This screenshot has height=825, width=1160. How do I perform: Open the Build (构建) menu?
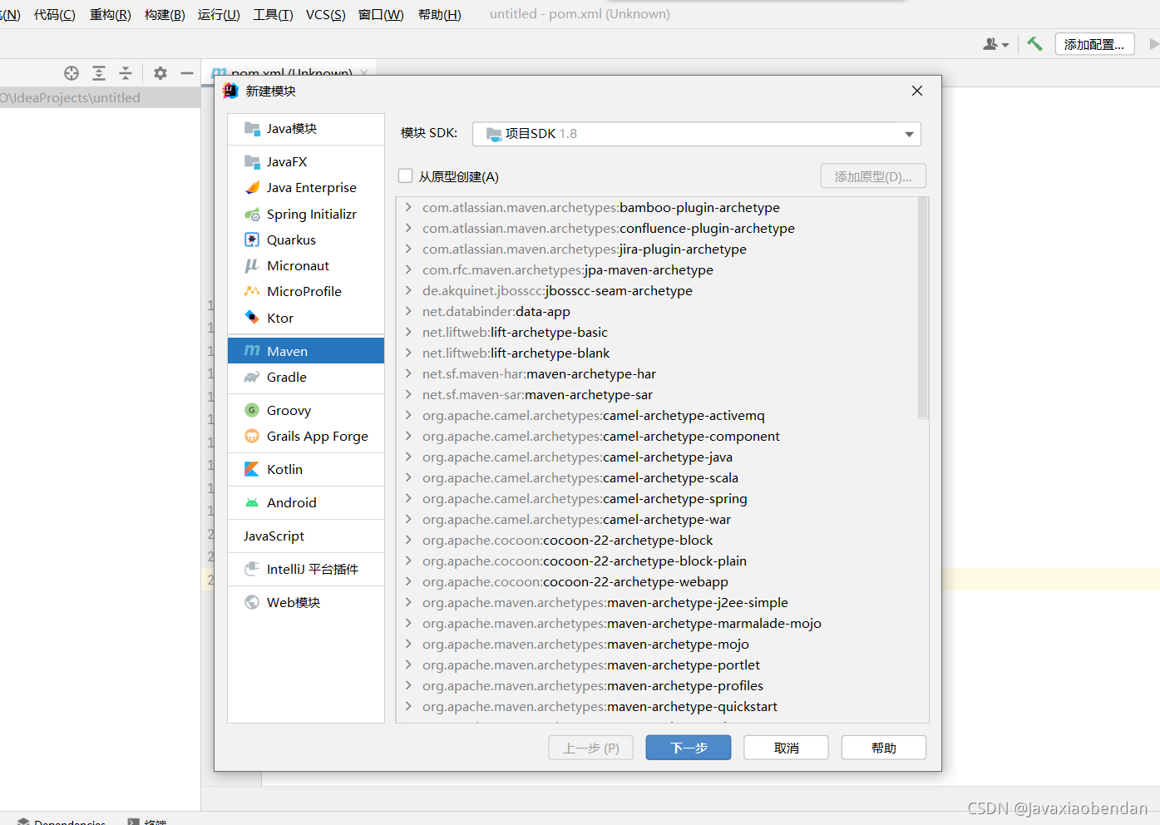[x=165, y=14]
